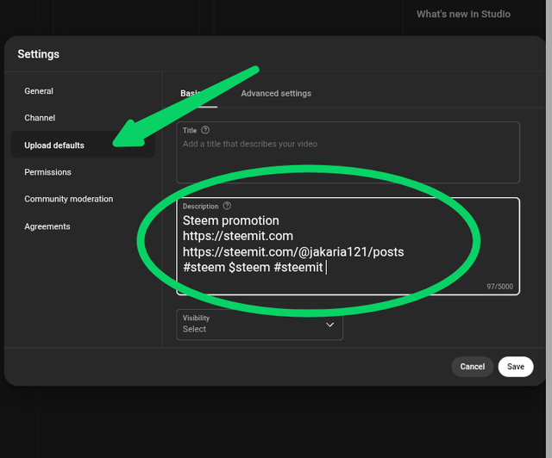
Task: Go to the Permissions section
Action: click(x=47, y=172)
